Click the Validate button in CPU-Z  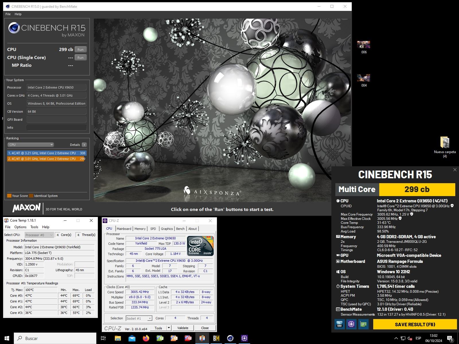coord(183,328)
